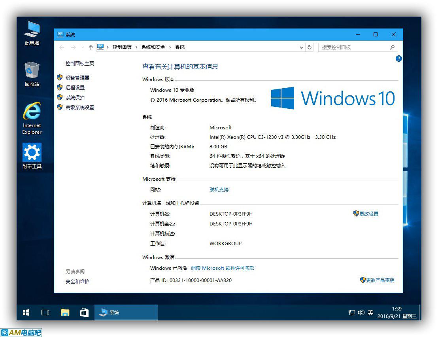Screen dimensions: 438x337
Task: Click Windows 10 专业版 edition text
Action: click(x=172, y=90)
